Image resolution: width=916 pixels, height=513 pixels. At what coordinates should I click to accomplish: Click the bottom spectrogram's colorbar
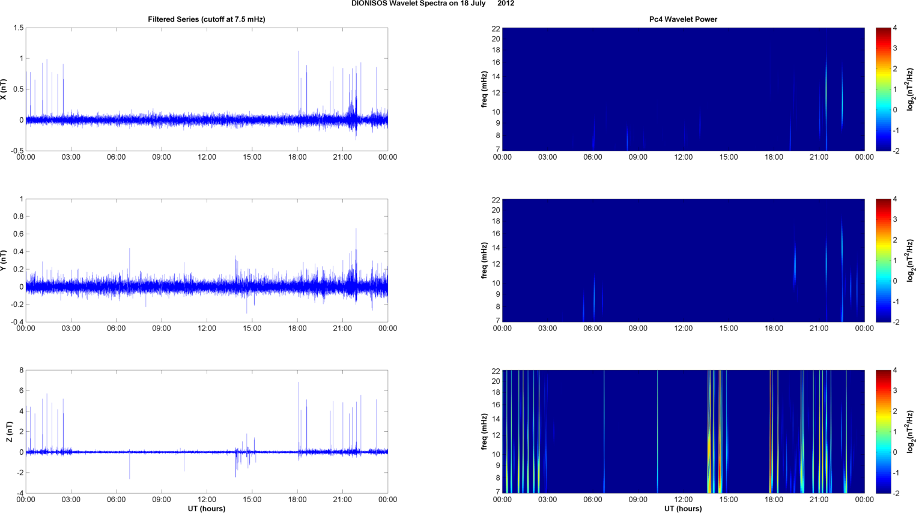(883, 431)
